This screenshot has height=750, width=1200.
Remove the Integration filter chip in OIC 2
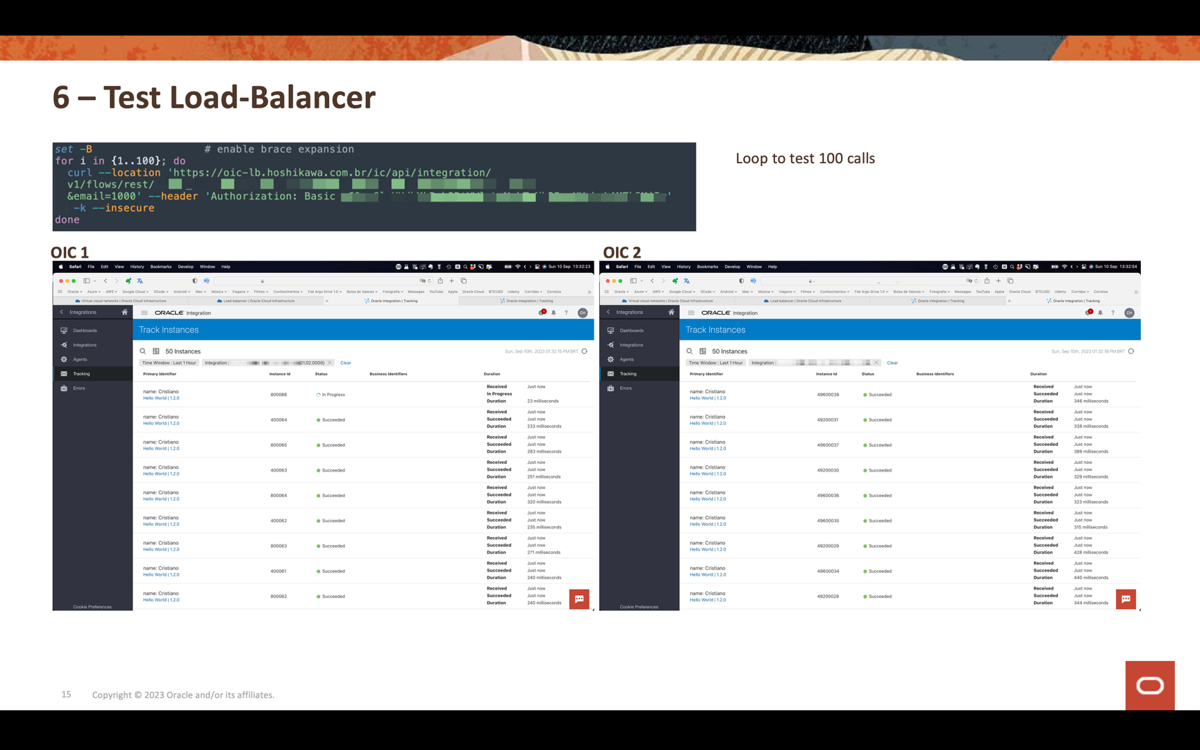pos(876,363)
